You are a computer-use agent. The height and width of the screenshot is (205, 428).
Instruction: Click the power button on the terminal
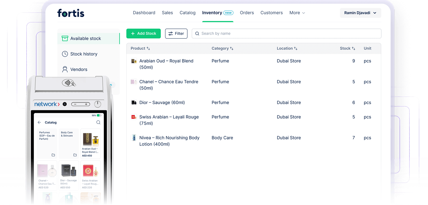pyautogui.click(x=98, y=104)
